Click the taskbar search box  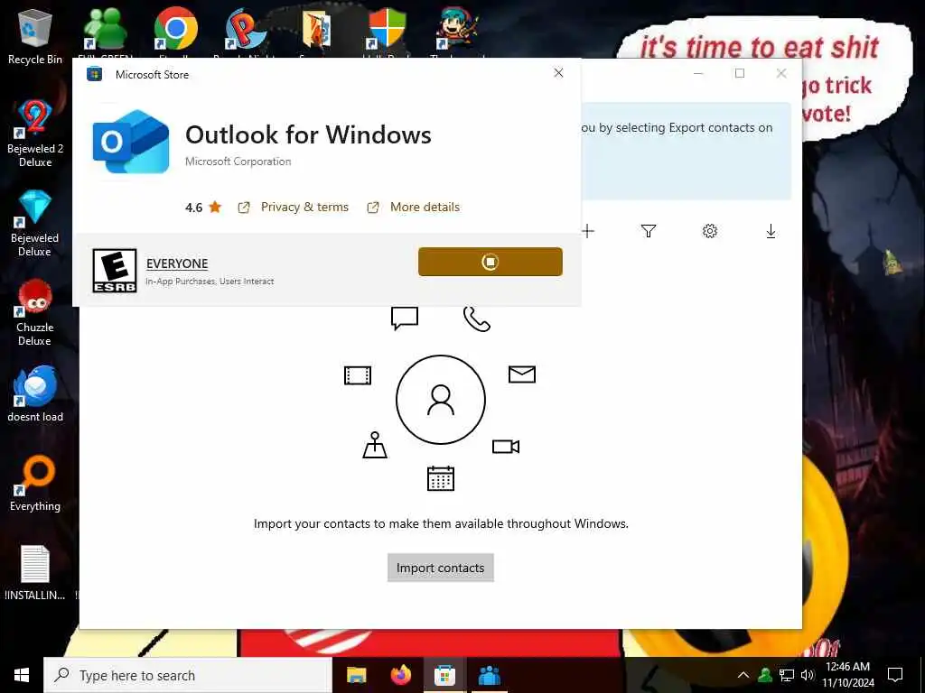point(188,675)
